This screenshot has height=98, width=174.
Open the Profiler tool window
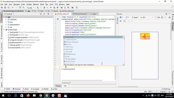point(45,89)
